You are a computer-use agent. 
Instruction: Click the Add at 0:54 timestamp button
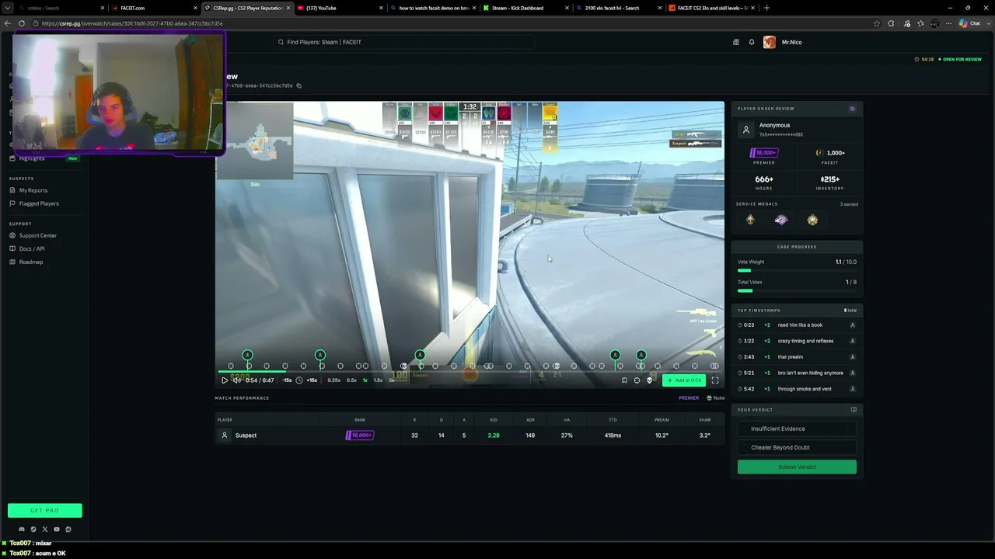(684, 380)
